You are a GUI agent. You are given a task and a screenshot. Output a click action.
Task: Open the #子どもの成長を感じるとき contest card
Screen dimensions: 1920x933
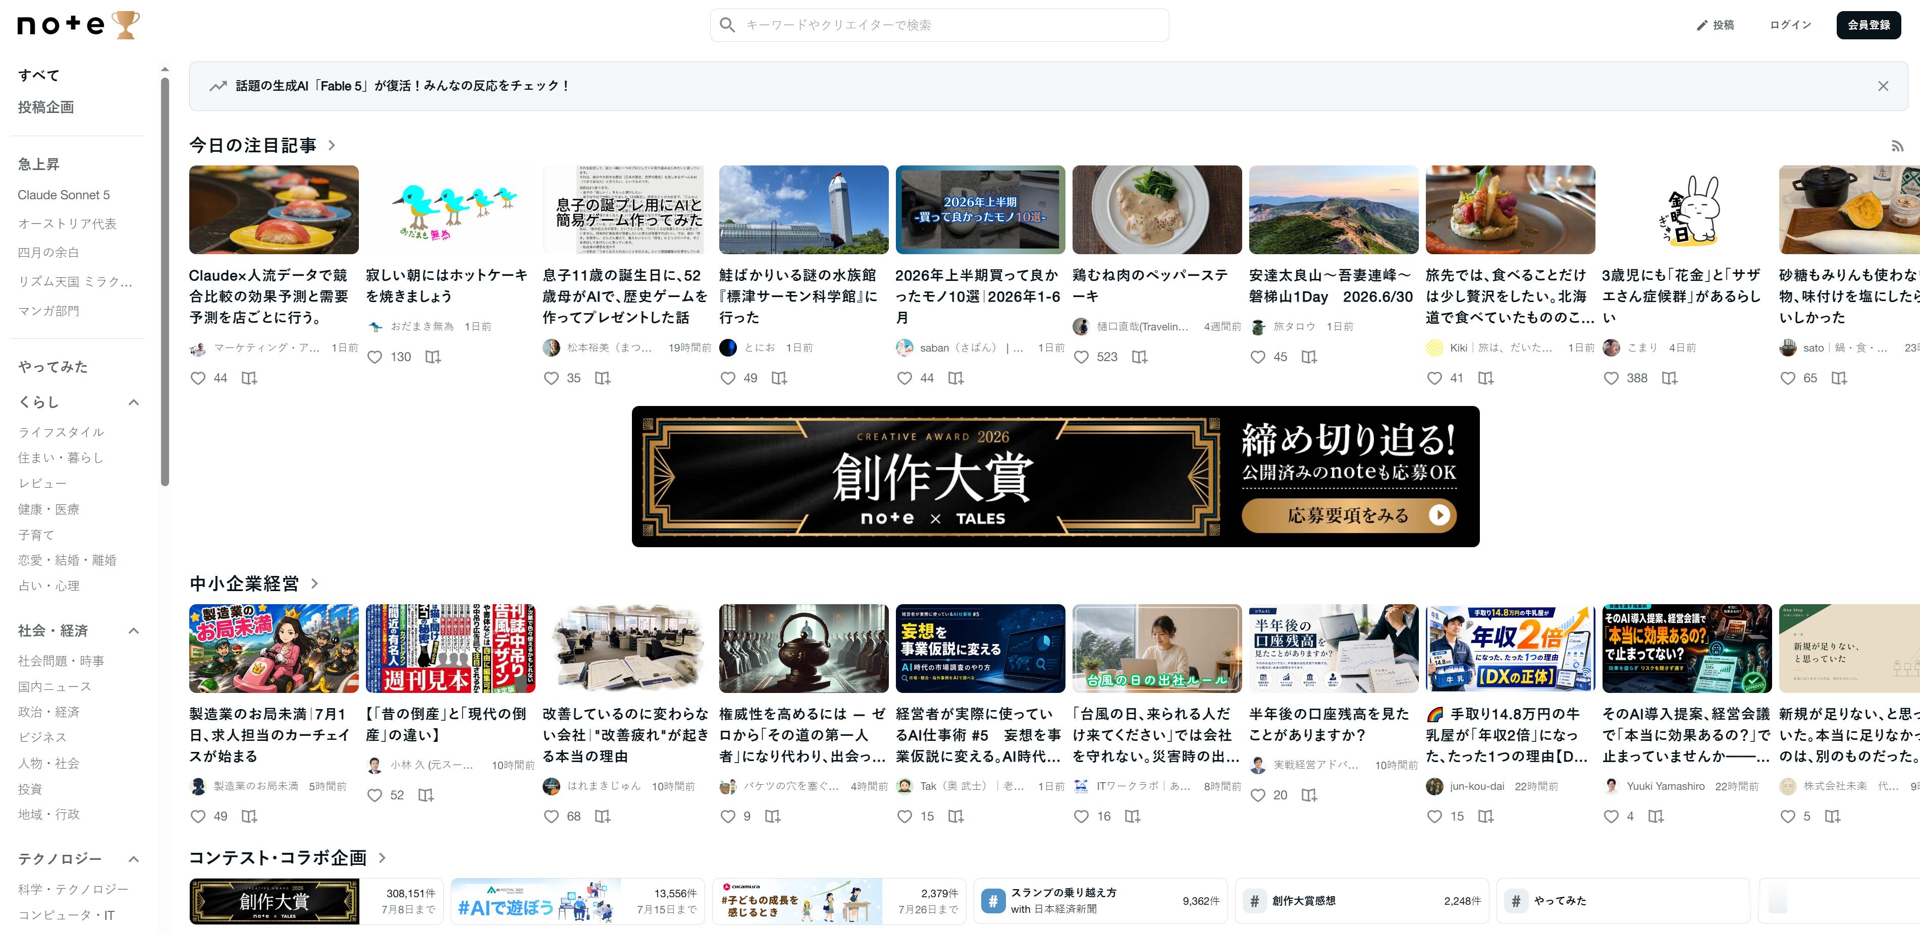pyautogui.click(x=839, y=901)
